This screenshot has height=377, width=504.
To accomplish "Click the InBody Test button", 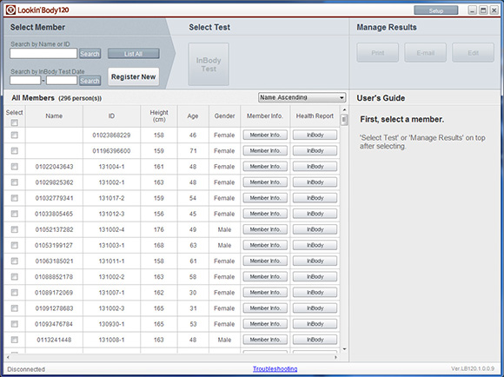I will (x=209, y=64).
